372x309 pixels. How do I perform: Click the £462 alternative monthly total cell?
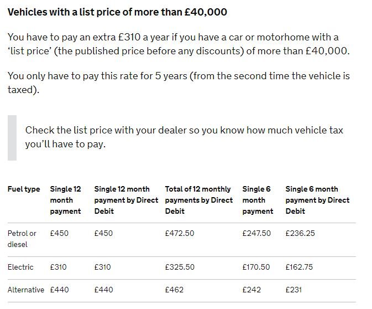[174, 290]
